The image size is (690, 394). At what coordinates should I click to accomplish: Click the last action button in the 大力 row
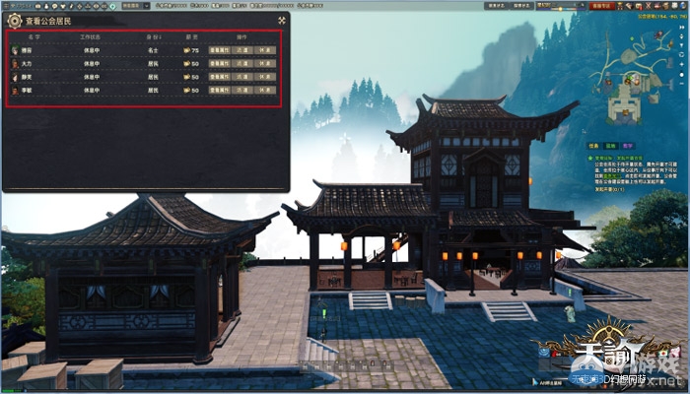265,64
